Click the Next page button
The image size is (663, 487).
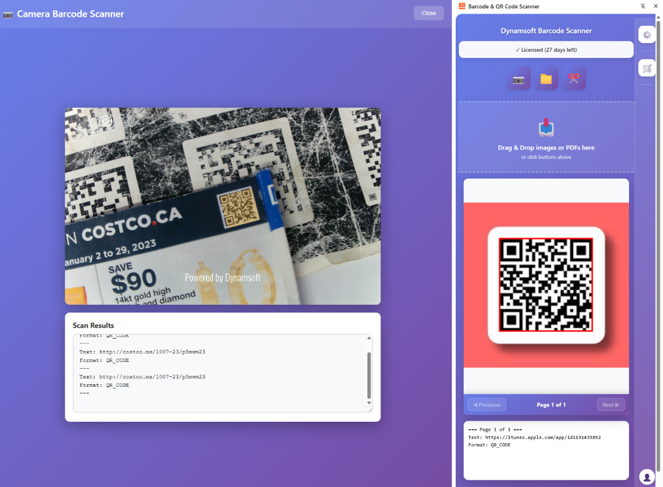point(611,404)
